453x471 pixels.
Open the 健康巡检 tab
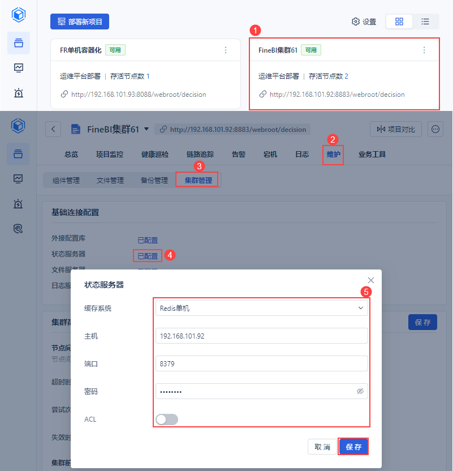coord(155,155)
